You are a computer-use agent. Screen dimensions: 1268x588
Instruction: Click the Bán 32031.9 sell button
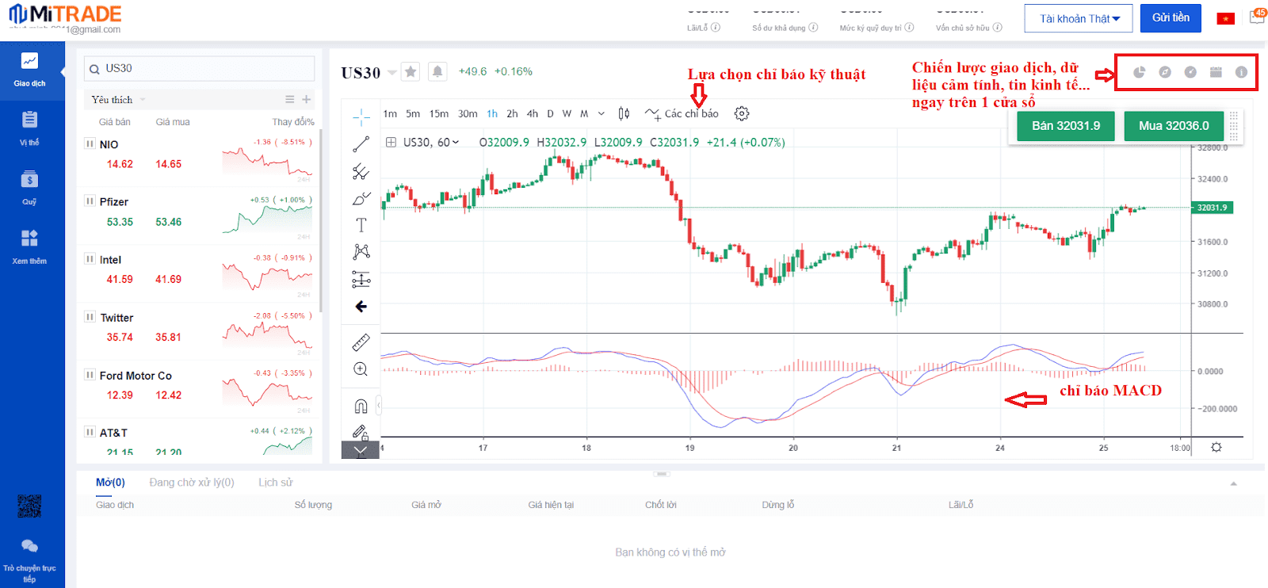1065,126
